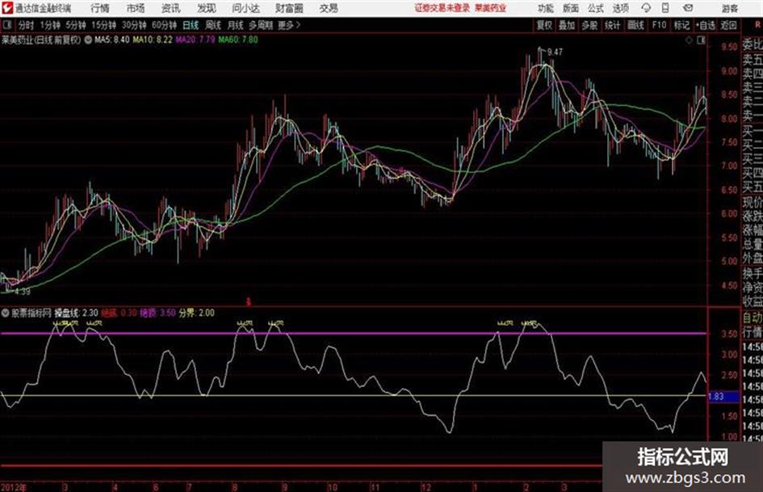Click 证券交易未登录 login link

442,8
